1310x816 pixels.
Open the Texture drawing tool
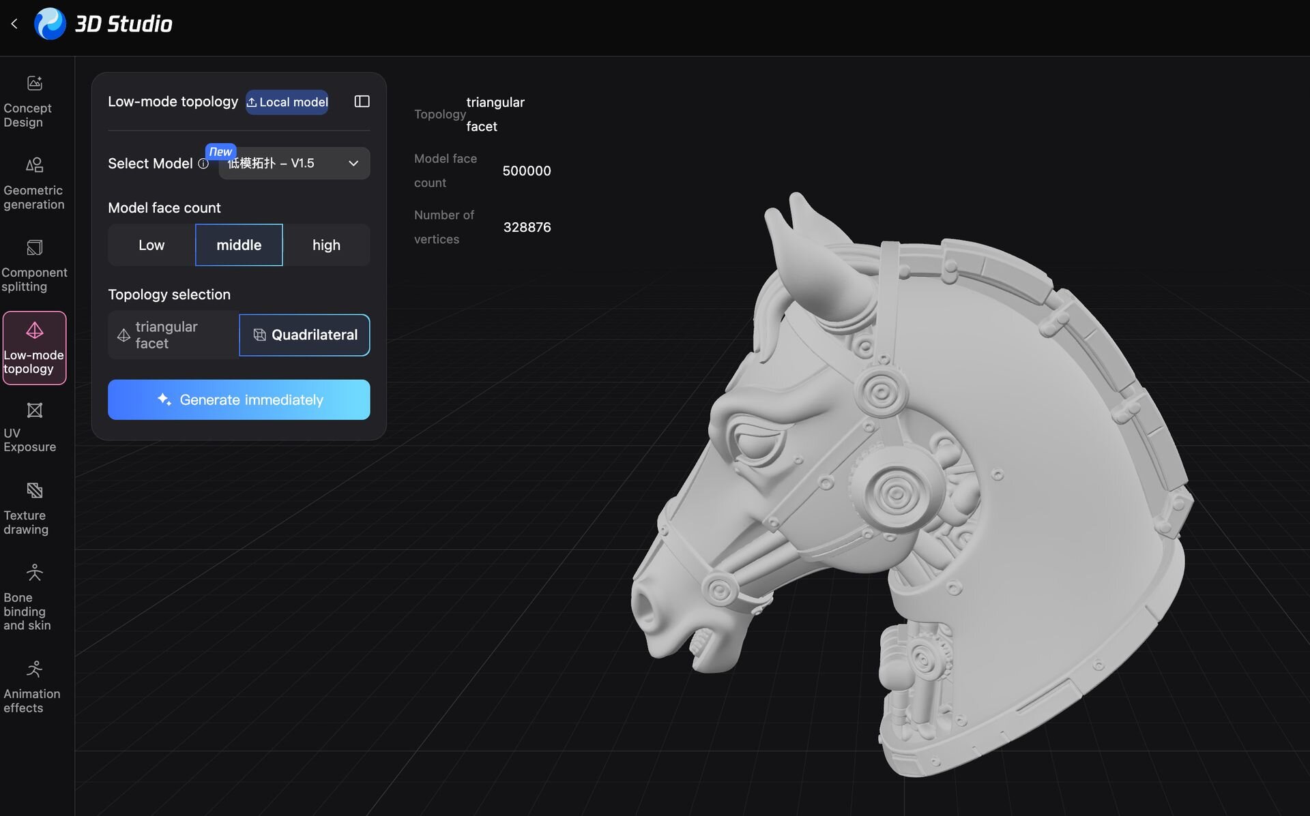click(34, 492)
